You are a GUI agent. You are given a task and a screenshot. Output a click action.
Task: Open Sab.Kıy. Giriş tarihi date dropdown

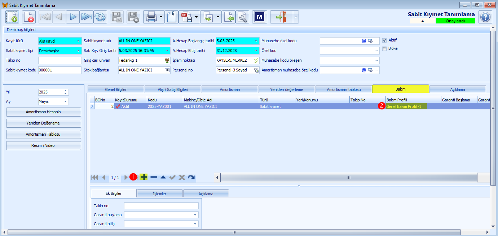(167, 51)
